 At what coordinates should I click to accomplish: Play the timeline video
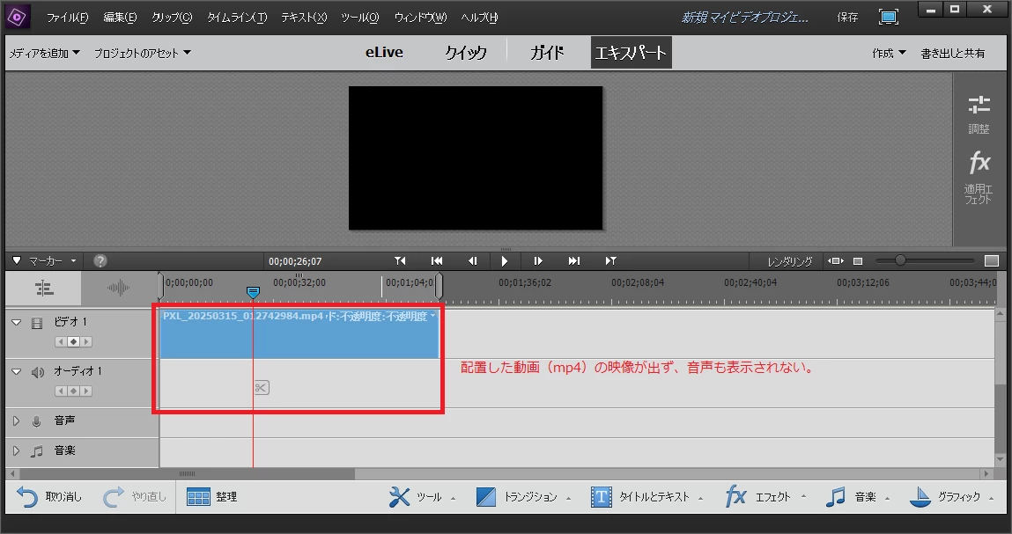505,261
